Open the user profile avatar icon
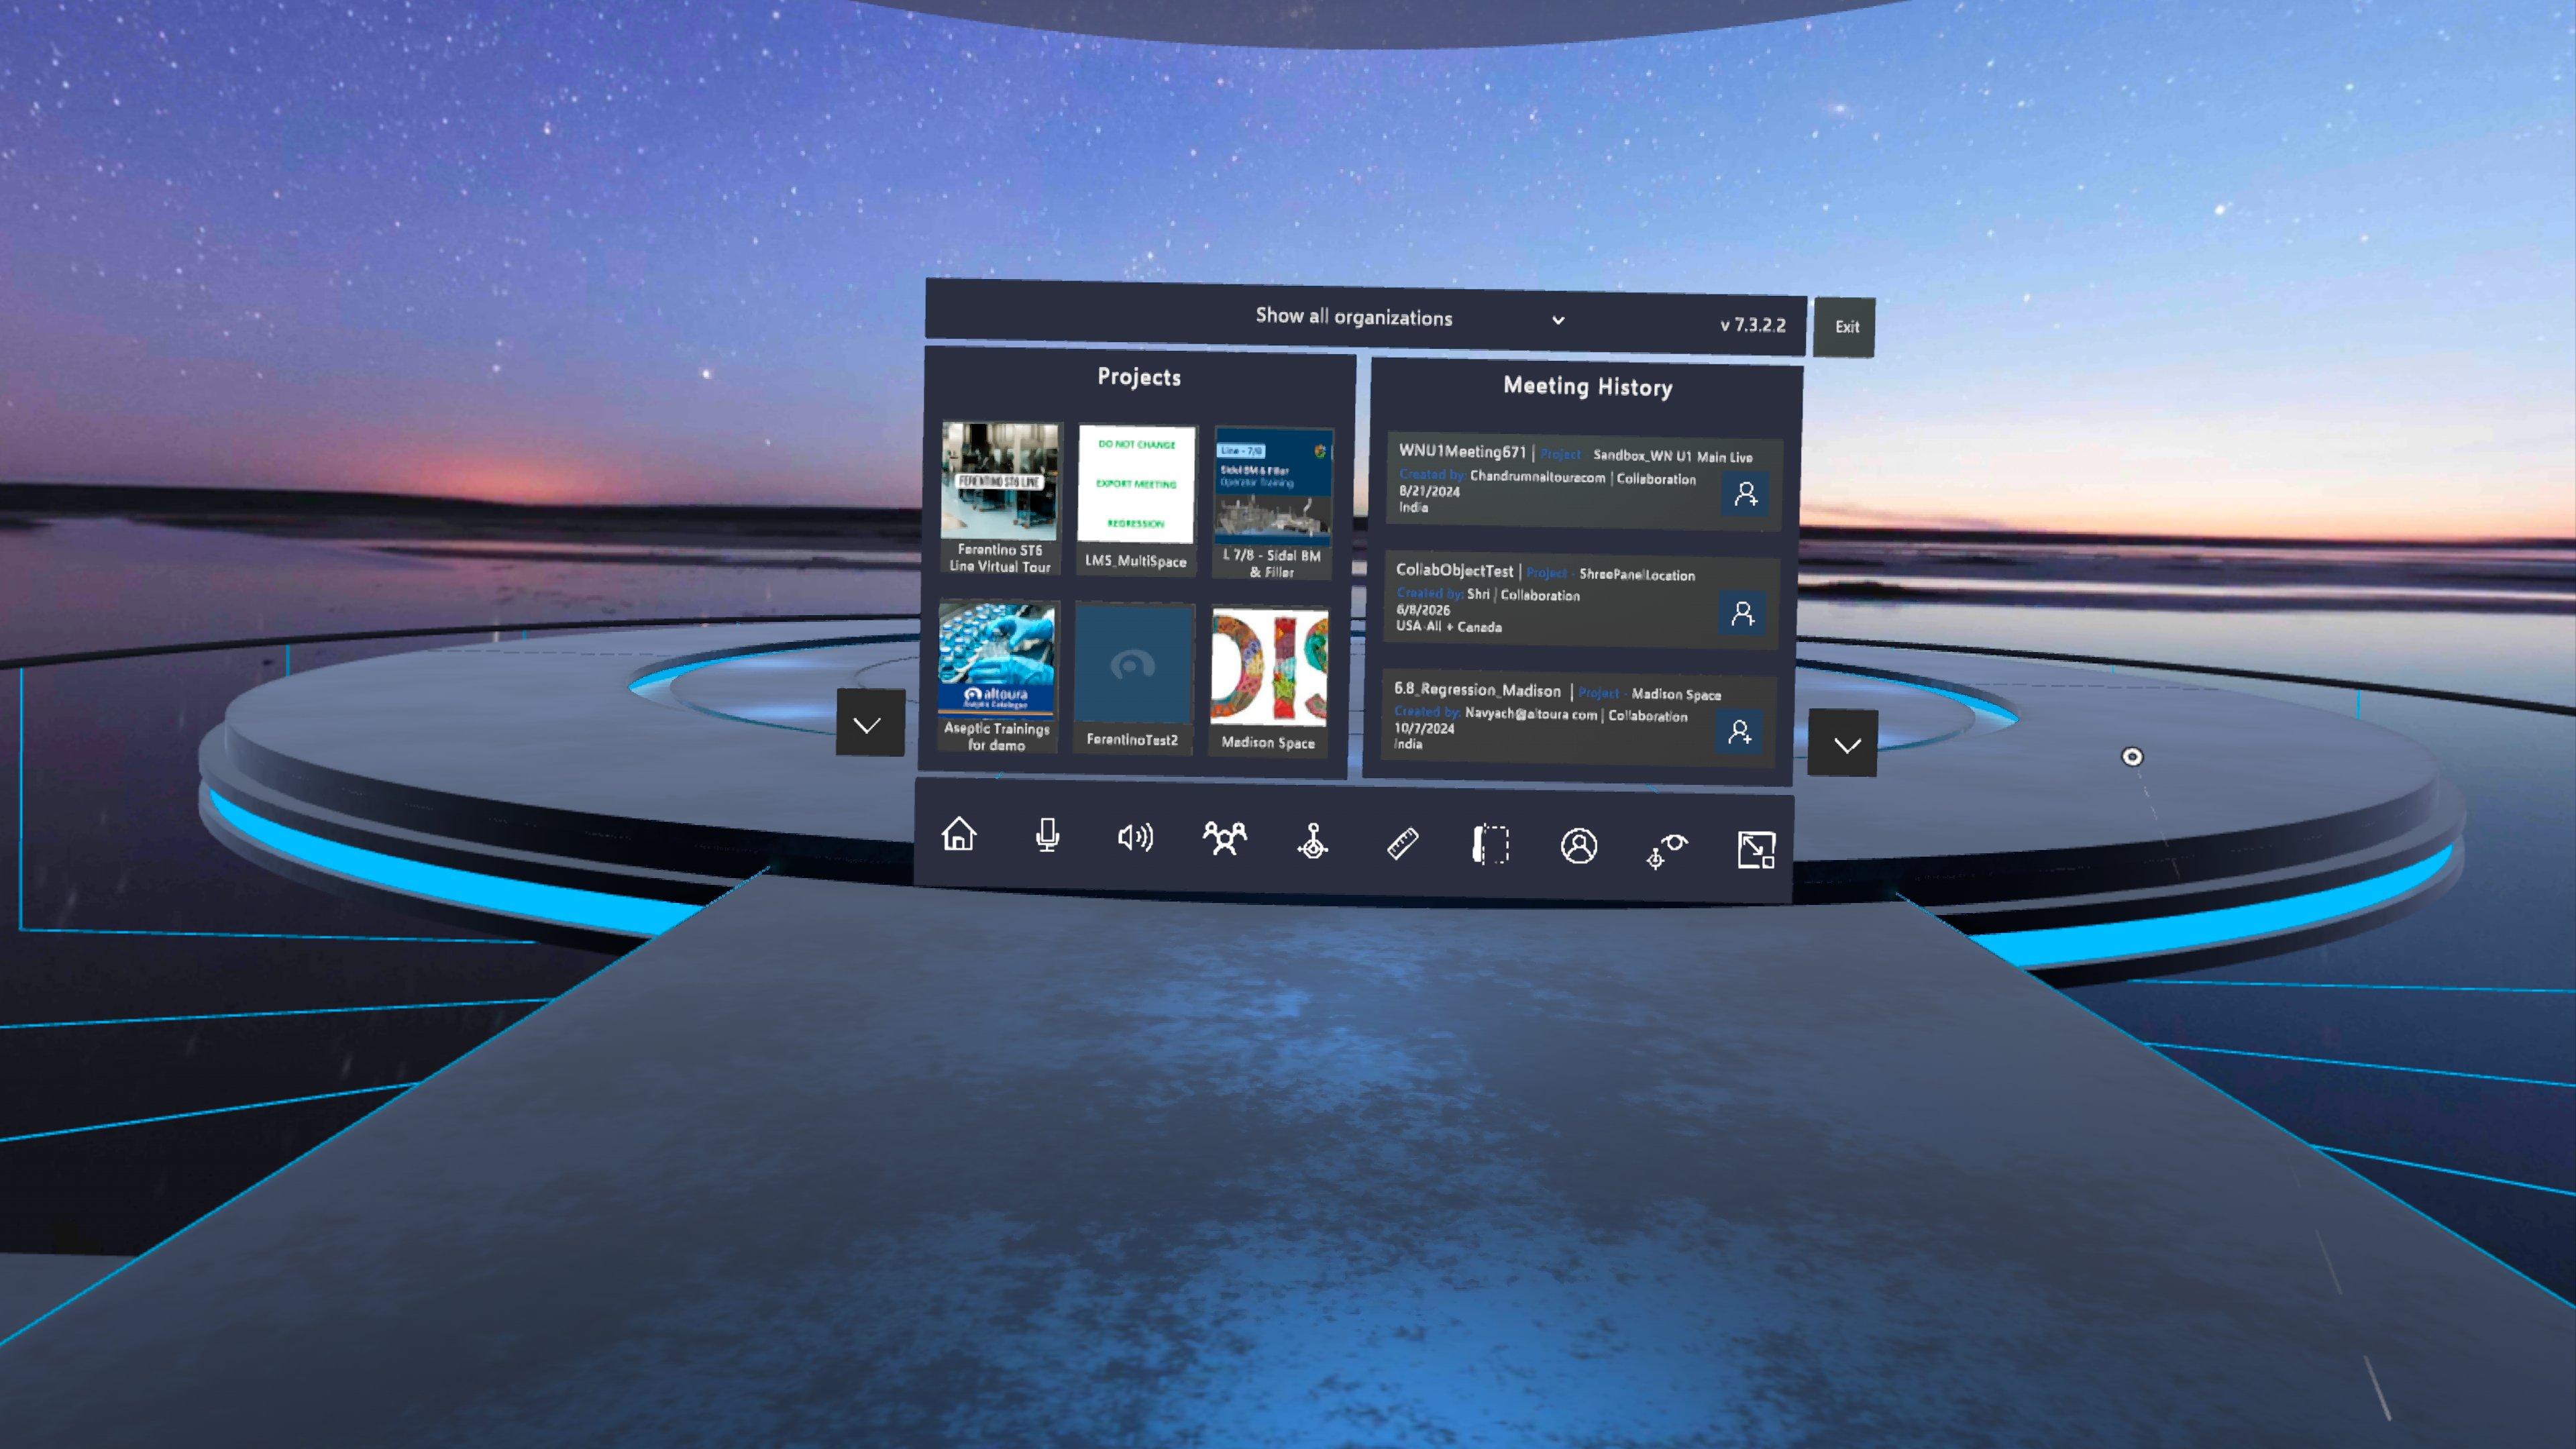Image resolution: width=2576 pixels, height=1449 pixels. (1579, 846)
